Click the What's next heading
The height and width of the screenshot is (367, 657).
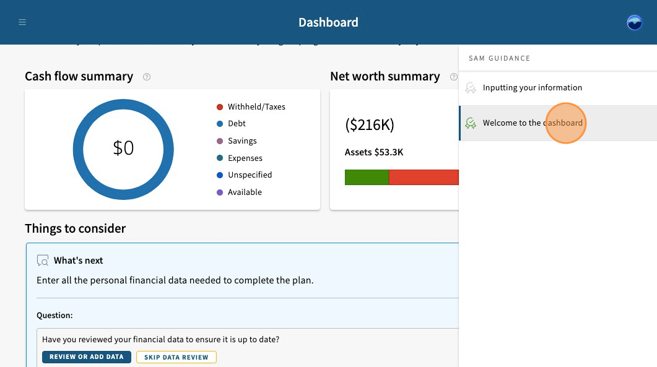pos(79,260)
